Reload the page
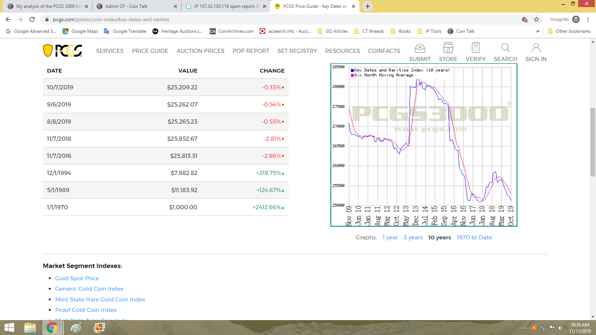 pos(32,19)
